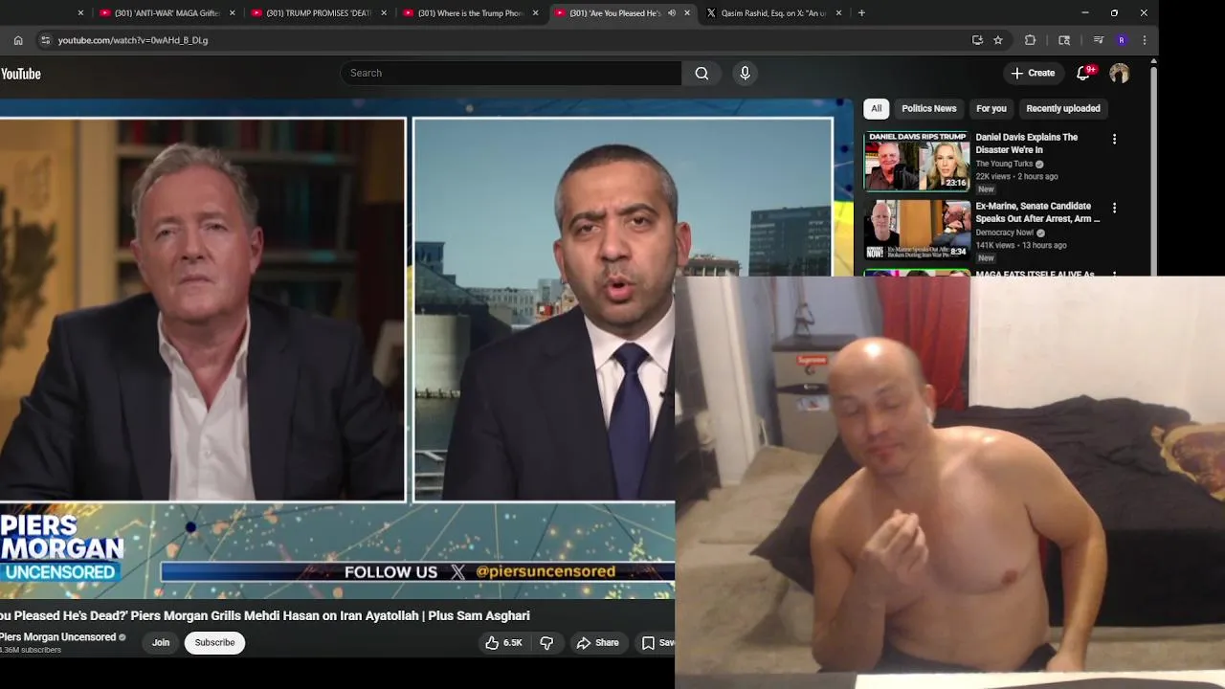Image resolution: width=1225 pixels, height=689 pixels.
Task: Activate voice search microphone icon
Action: [x=745, y=73]
